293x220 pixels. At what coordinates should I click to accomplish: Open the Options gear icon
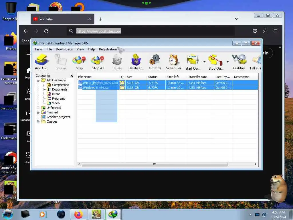coord(155,62)
